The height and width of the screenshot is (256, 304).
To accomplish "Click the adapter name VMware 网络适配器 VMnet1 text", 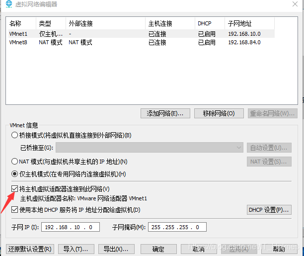I will (x=112, y=198).
